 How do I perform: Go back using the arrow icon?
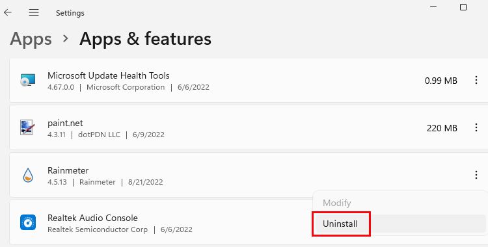pos(8,12)
